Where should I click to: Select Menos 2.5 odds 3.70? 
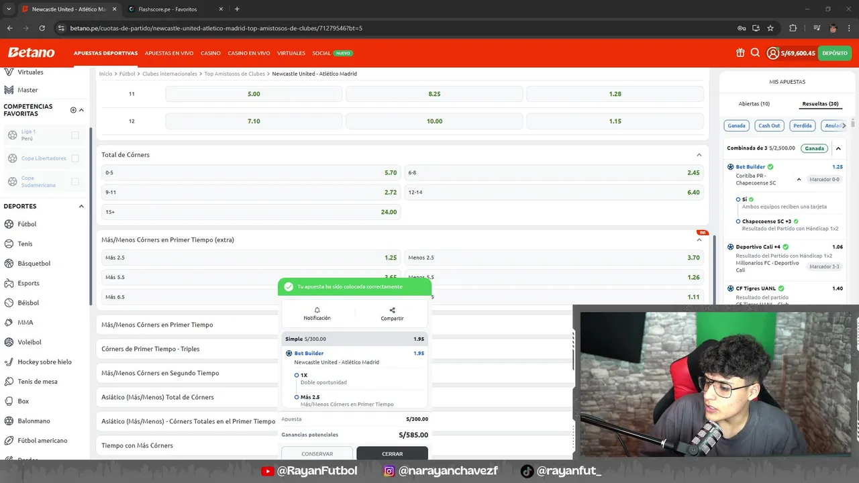pos(554,258)
